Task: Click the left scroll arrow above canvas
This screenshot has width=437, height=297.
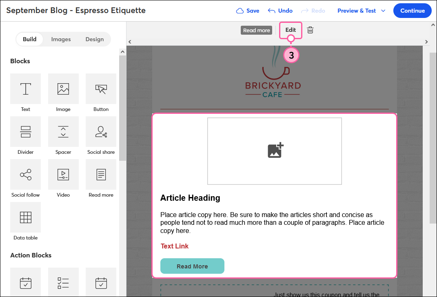Action: coord(130,42)
